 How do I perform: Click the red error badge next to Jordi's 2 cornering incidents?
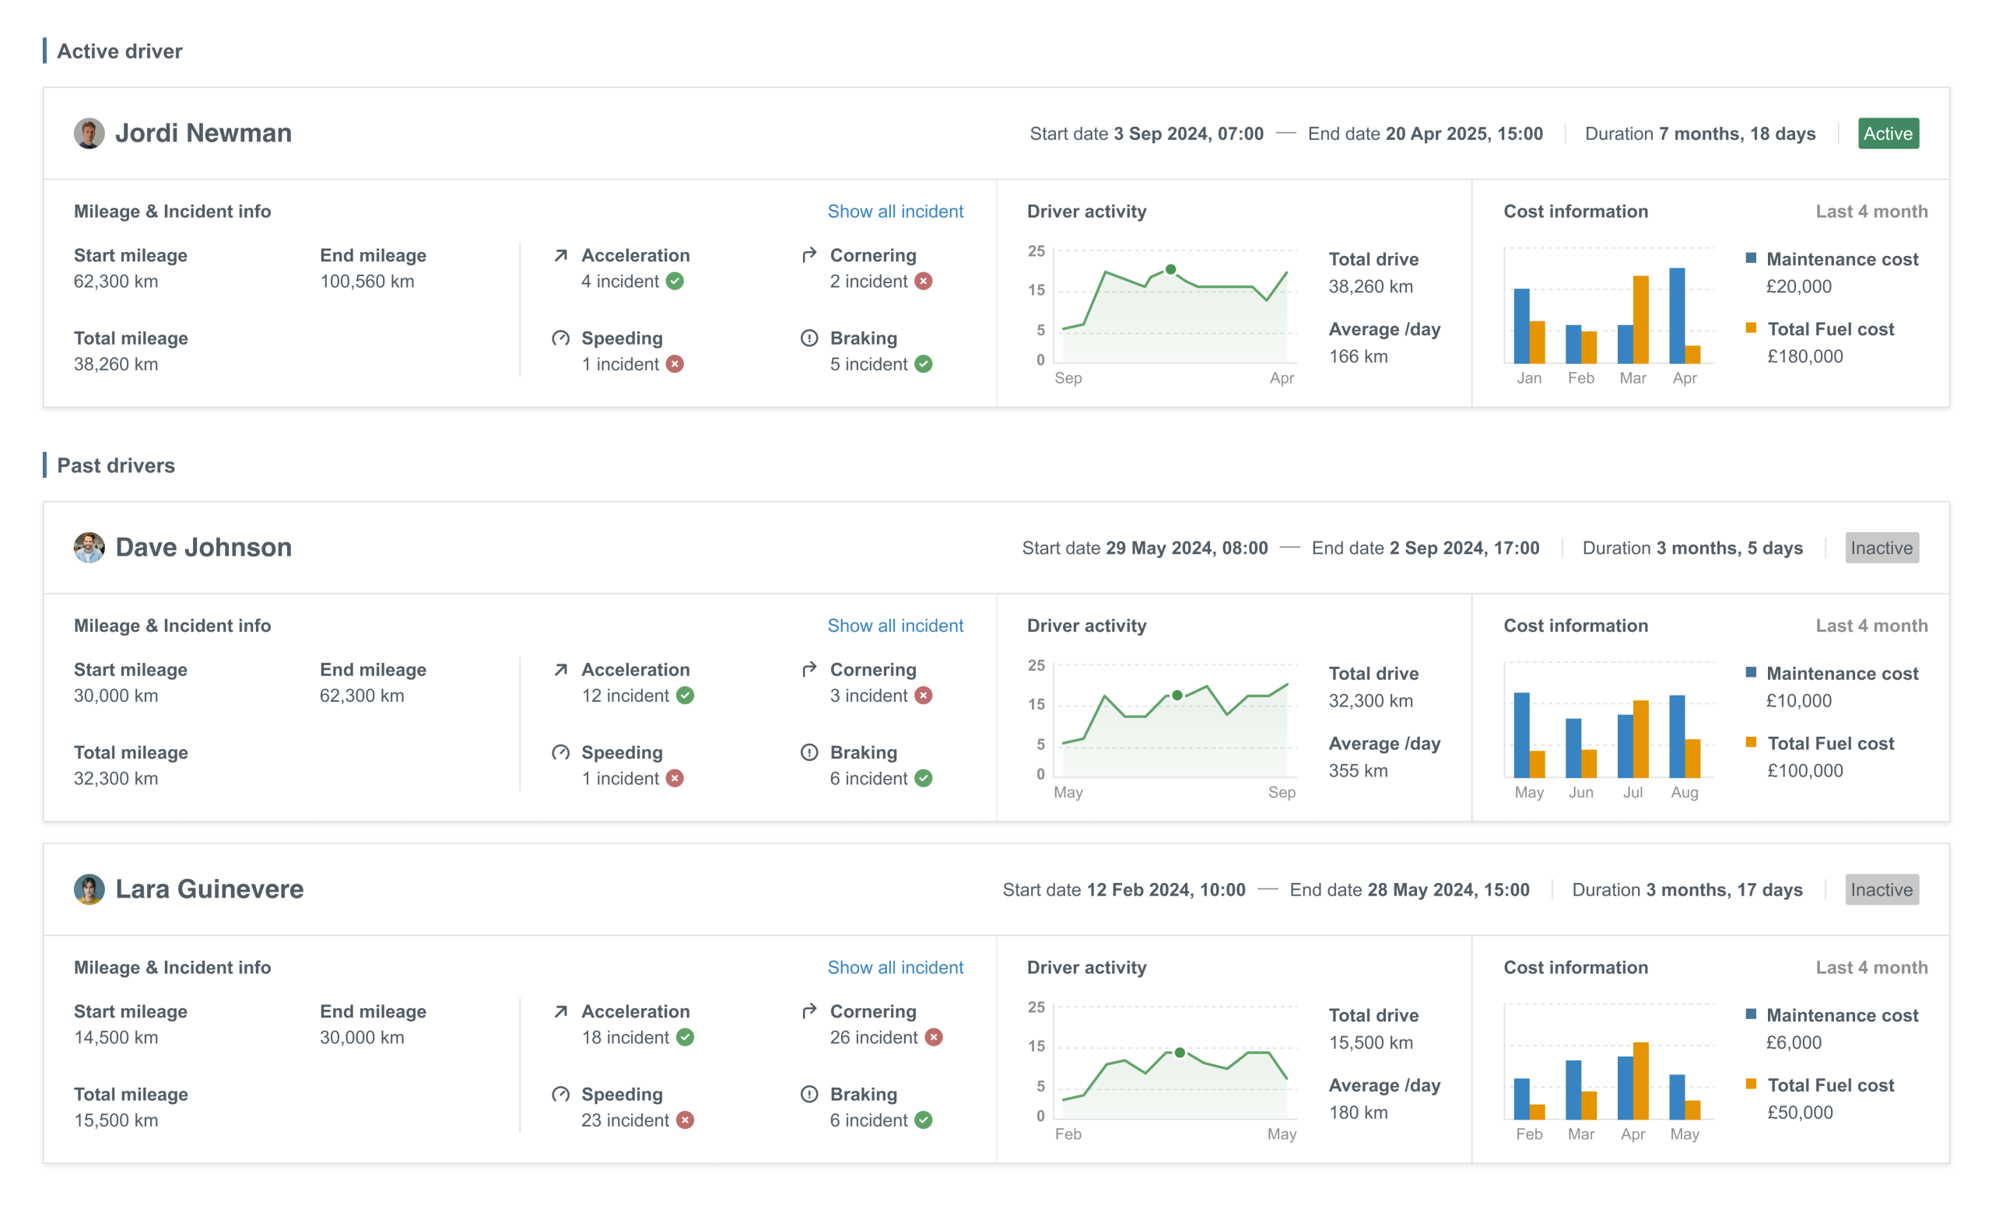[x=923, y=282]
